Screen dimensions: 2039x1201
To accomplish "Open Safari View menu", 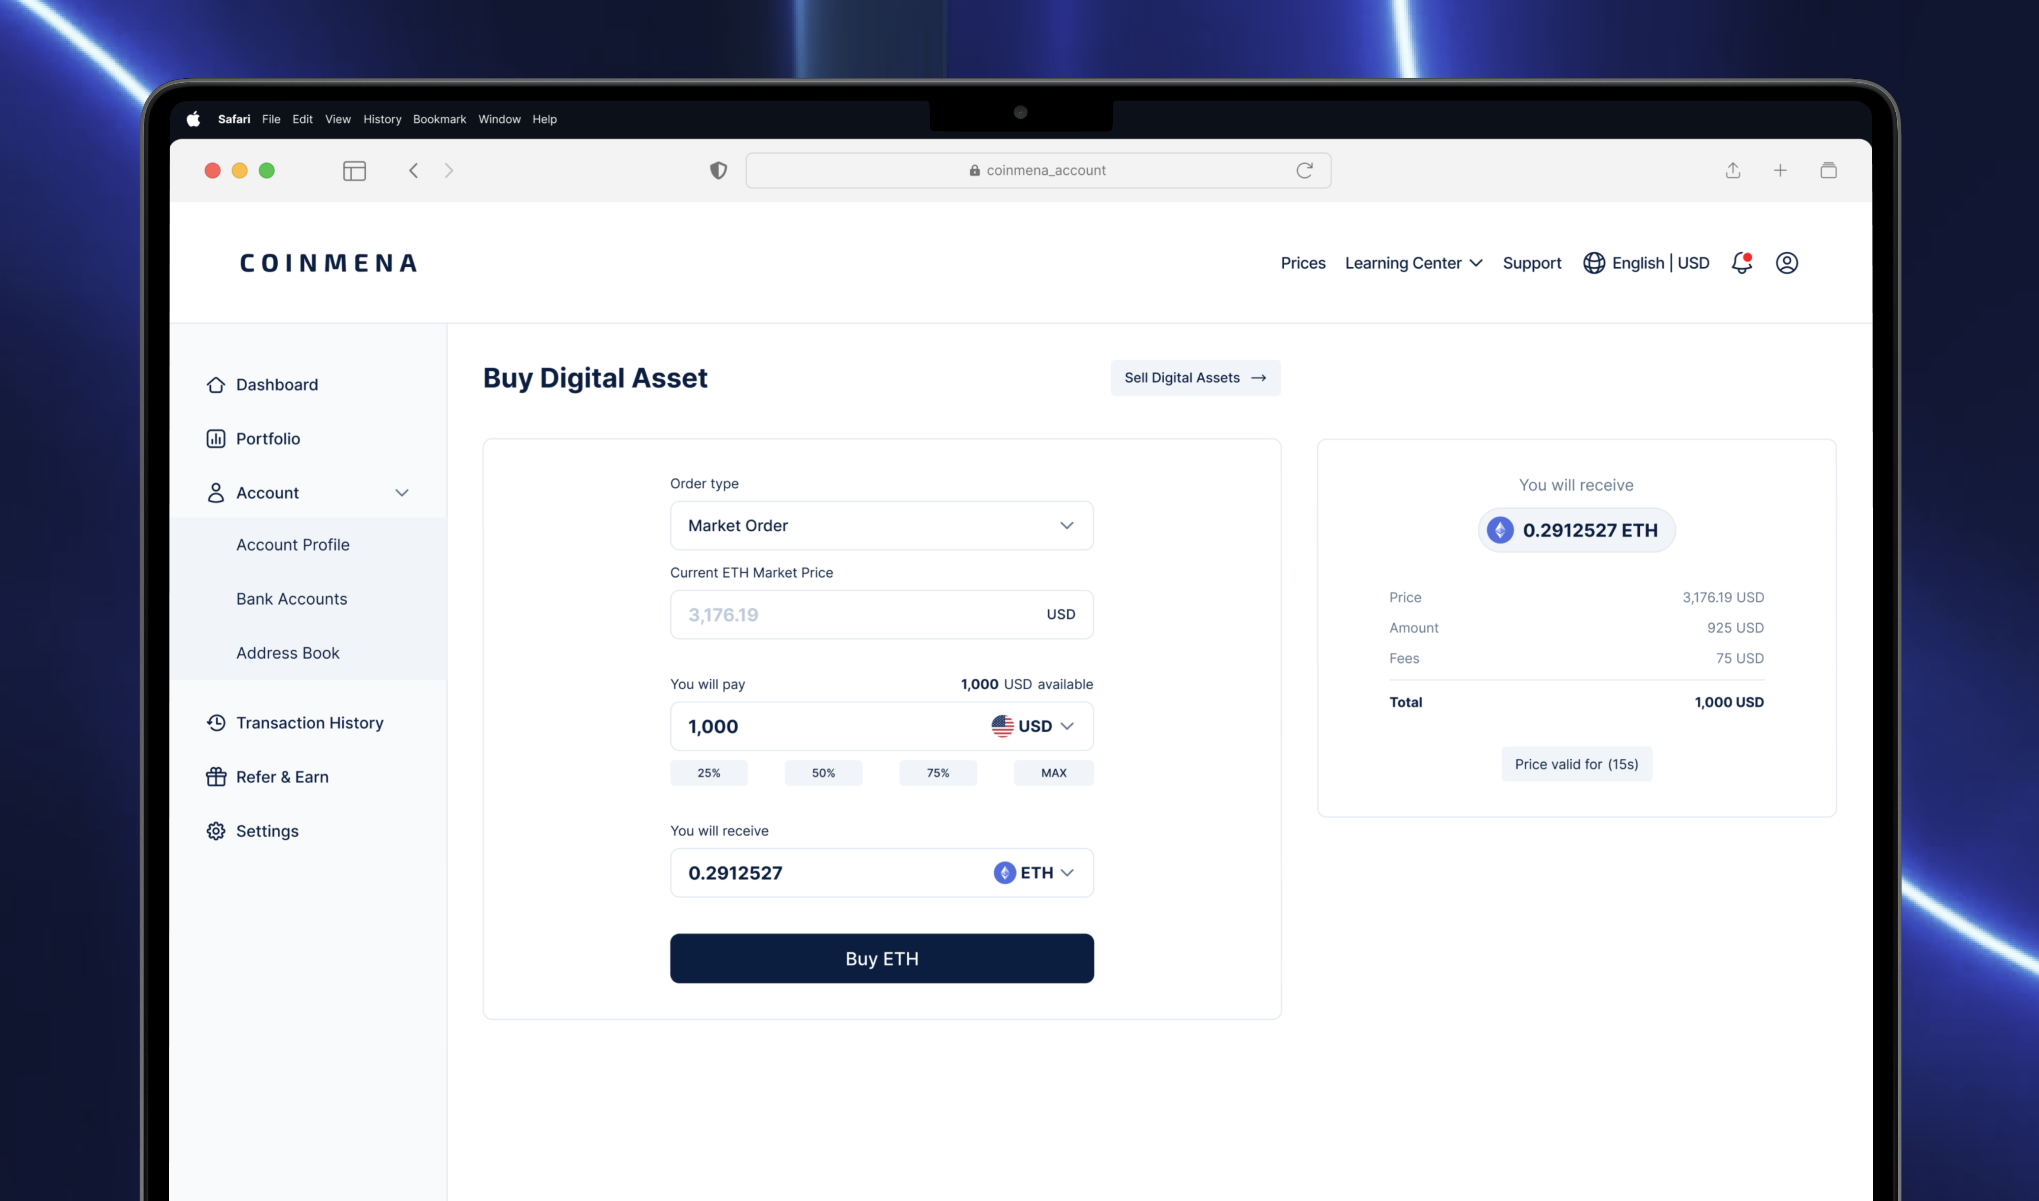I will [x=338, y=119].
